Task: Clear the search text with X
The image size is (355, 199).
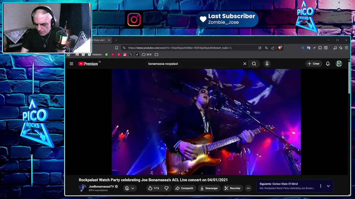Action: pos(245,64)
